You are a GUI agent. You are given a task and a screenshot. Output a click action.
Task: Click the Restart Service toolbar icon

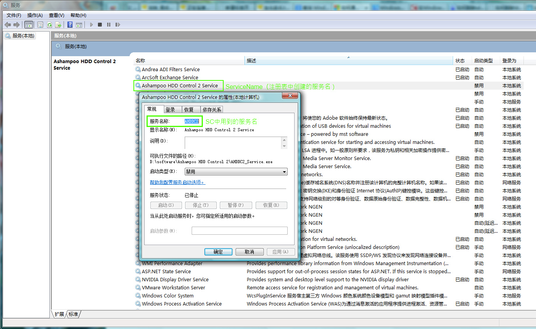(x=118, y=25)
